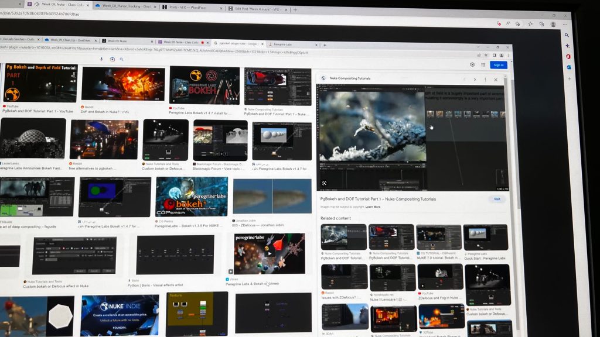Open the large frost branch preview image
The width and height of the screenshot is (600, 337).
pos(412,137)
